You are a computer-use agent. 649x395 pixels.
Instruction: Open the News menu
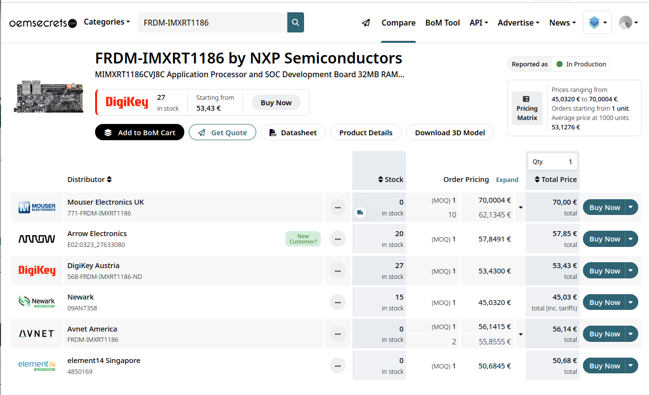[562, 23]
